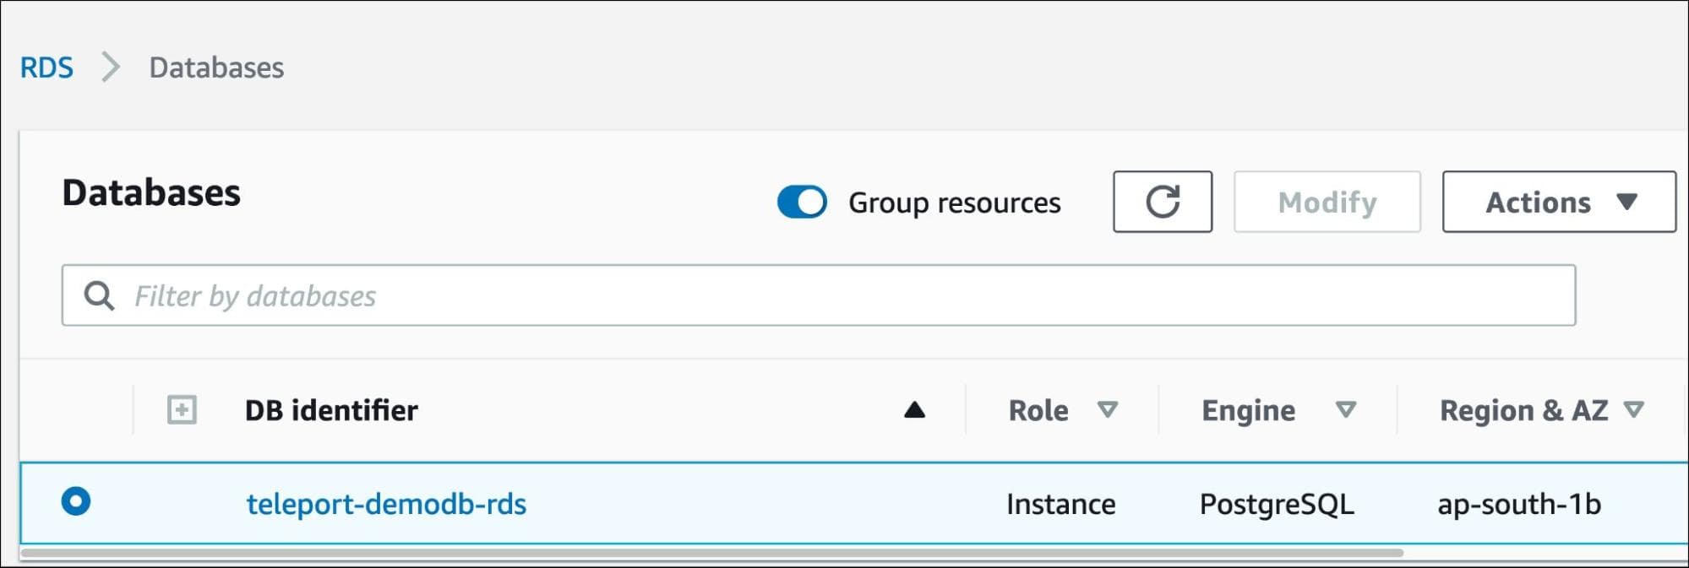The height and width of the screenshot is (568, 1689).
Task: Sort by the Region & AZ column arrow
Action: (x=1634, y=410)
